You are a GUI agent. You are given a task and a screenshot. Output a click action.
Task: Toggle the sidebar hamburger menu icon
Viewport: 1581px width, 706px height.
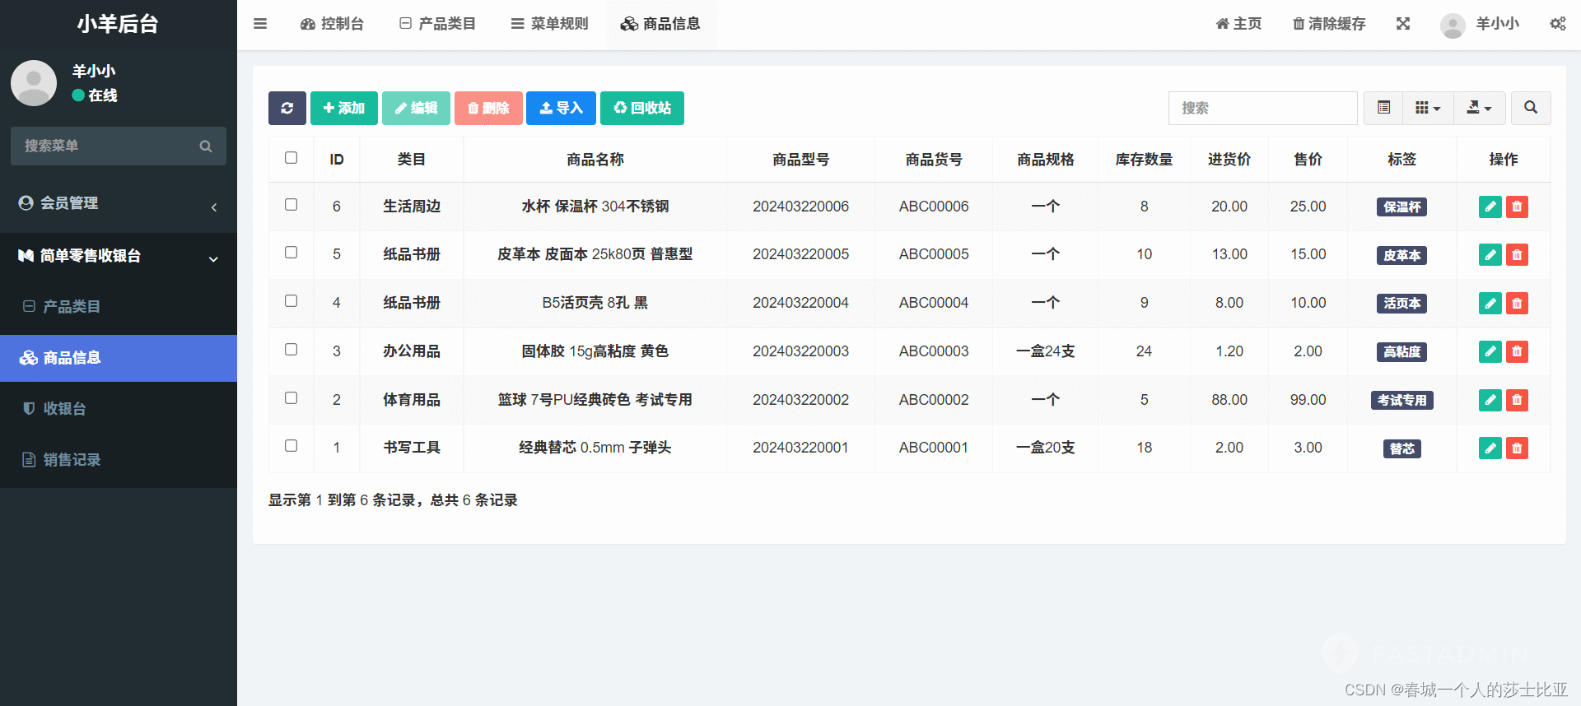click(x=260, y=24)
